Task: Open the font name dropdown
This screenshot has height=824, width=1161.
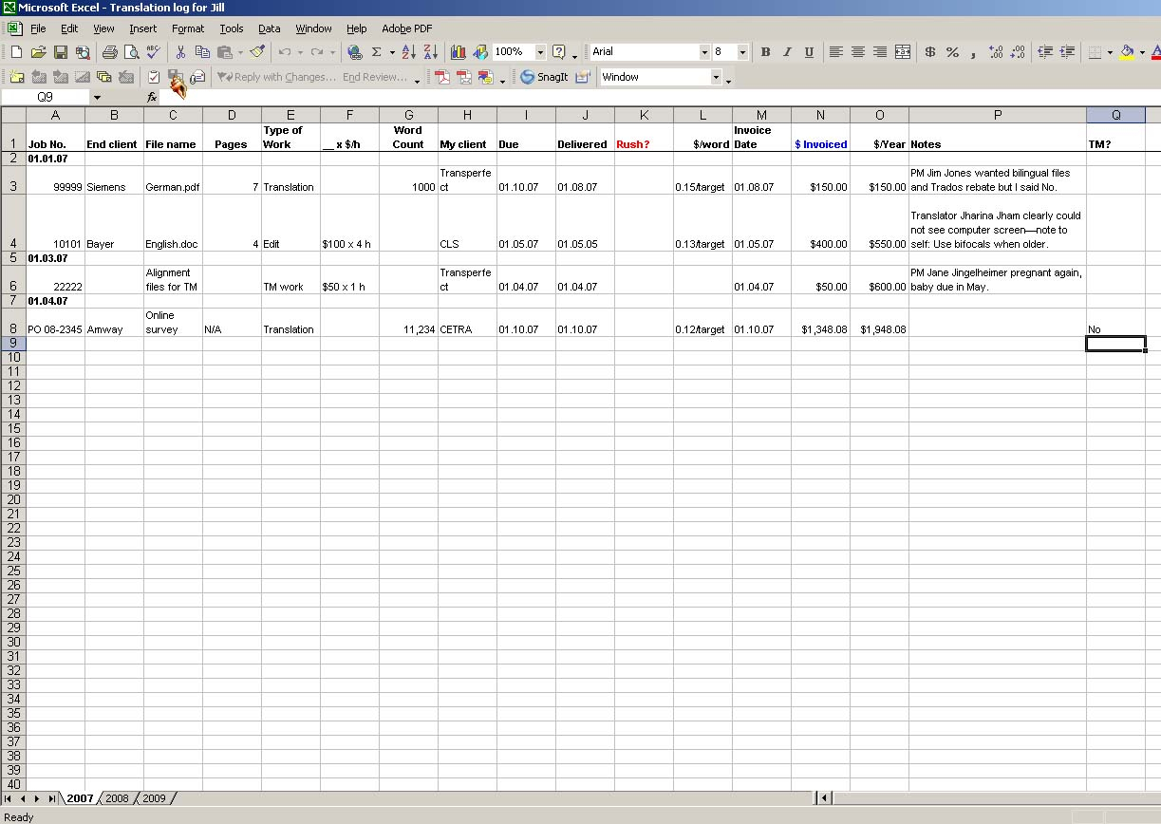Action: 704,52
